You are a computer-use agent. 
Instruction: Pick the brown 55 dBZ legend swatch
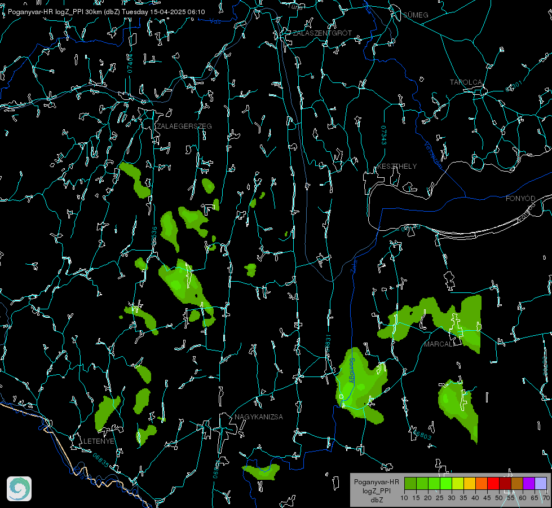click(x=517, y=483)
